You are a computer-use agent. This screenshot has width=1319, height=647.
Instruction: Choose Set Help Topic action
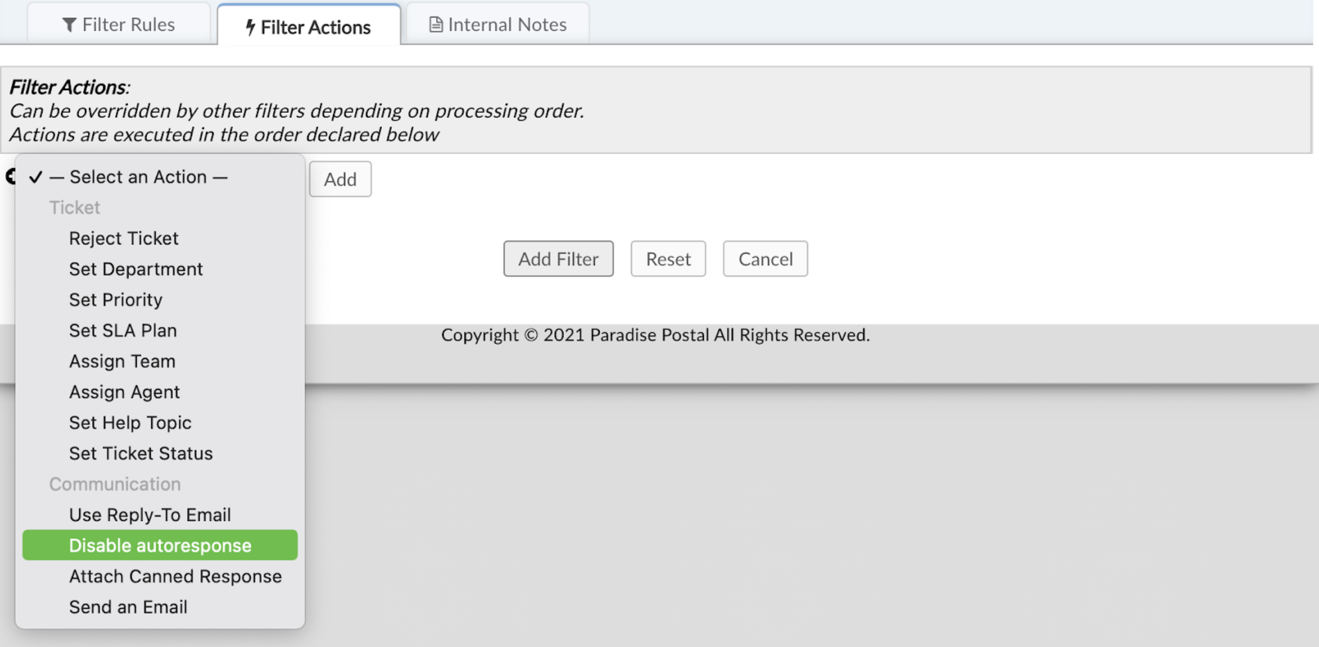point(130,423)
